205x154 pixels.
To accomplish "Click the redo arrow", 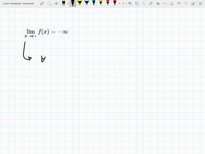I will 186,3.
